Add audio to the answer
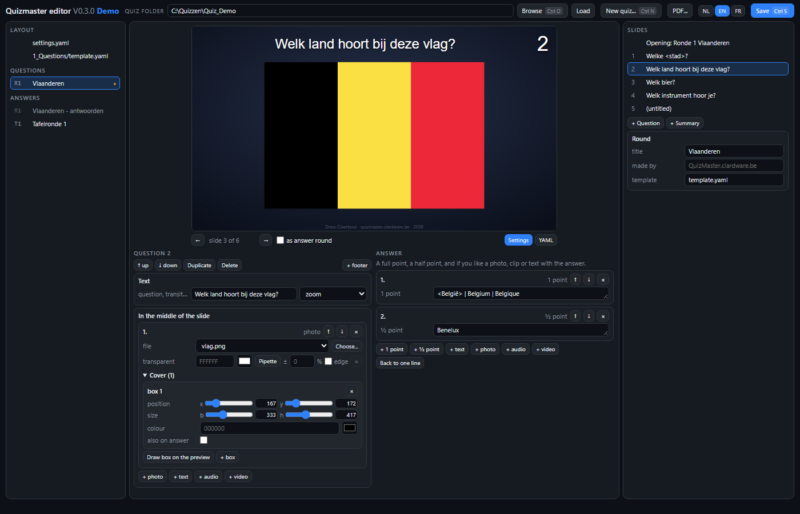Image resolution: width=800 pixels, height=514 pixels. [x=515, y=350]
